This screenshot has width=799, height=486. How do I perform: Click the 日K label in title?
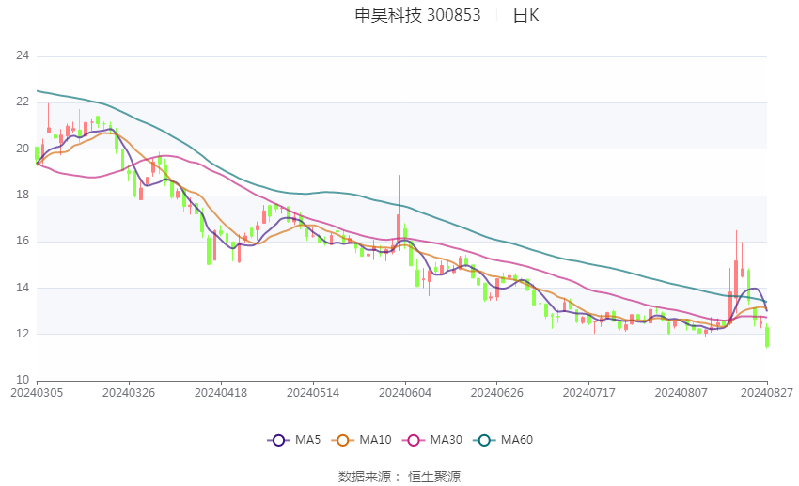[x=525, y=15]
